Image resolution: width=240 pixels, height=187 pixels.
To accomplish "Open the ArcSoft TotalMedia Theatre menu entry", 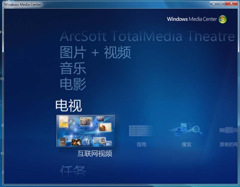I will 147,36.
